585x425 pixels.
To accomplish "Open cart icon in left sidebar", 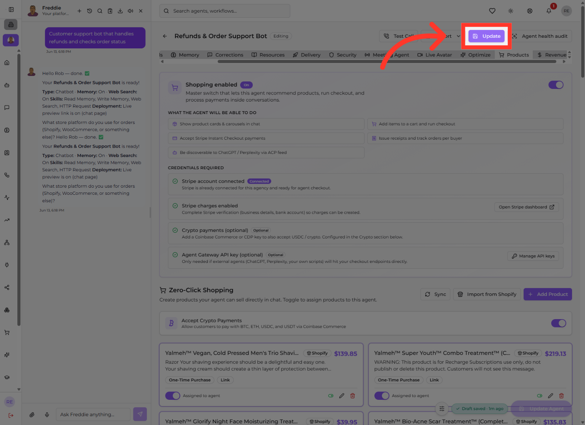I will coord(7,333).
